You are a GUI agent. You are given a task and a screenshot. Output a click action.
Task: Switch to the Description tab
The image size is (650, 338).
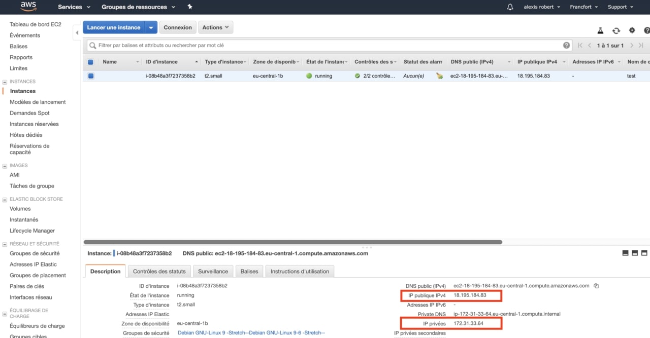coord(105,271)
